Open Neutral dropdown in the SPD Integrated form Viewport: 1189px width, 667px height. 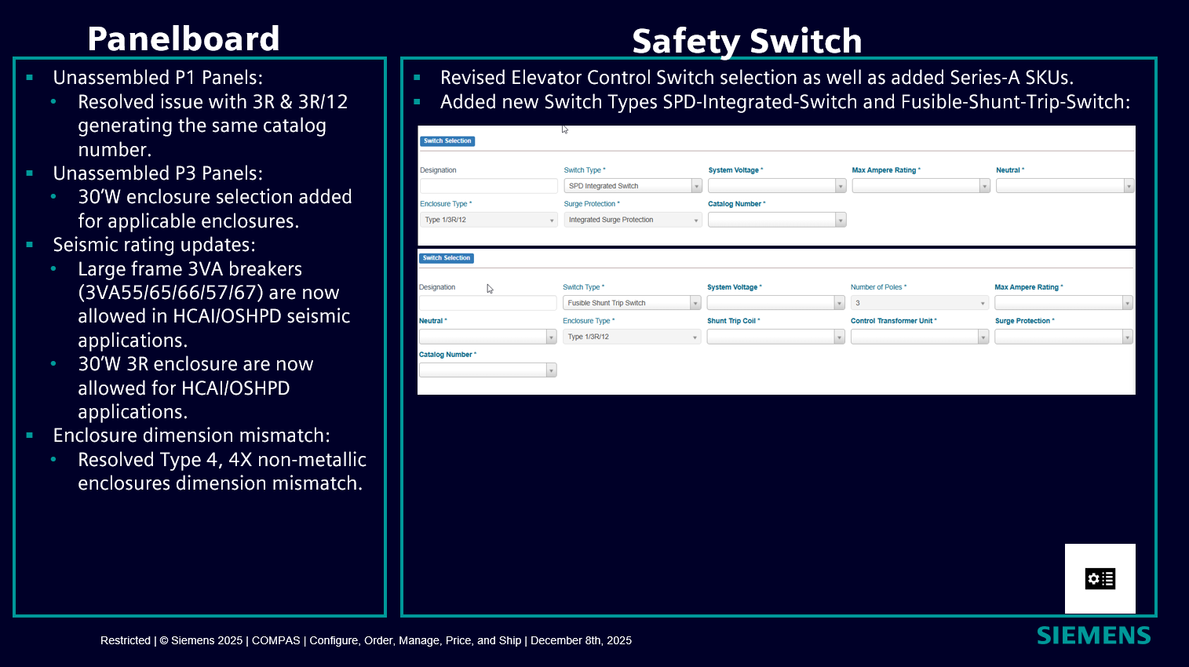click(x=1064, y=186)
